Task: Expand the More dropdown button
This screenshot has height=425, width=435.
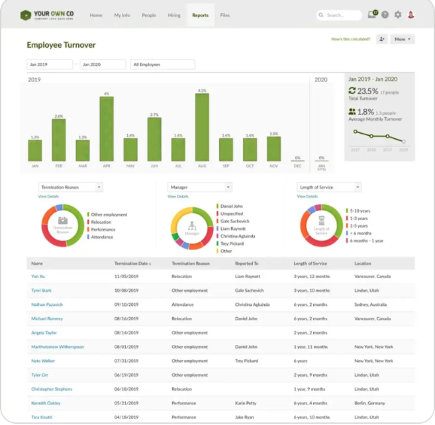Action: coord(403,39)
